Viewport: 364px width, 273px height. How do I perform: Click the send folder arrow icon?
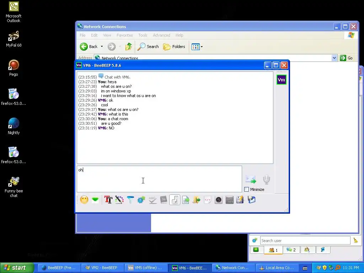196,200
